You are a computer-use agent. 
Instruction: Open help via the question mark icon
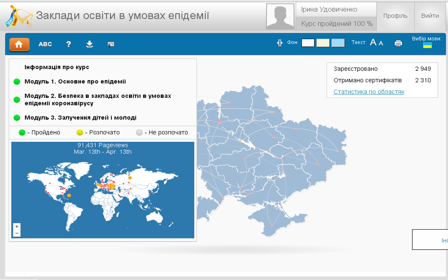point(68,44)
